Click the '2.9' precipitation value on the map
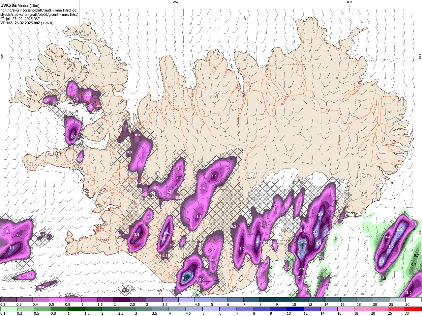The height and width of the screenshot is (316, 422). 301,269
